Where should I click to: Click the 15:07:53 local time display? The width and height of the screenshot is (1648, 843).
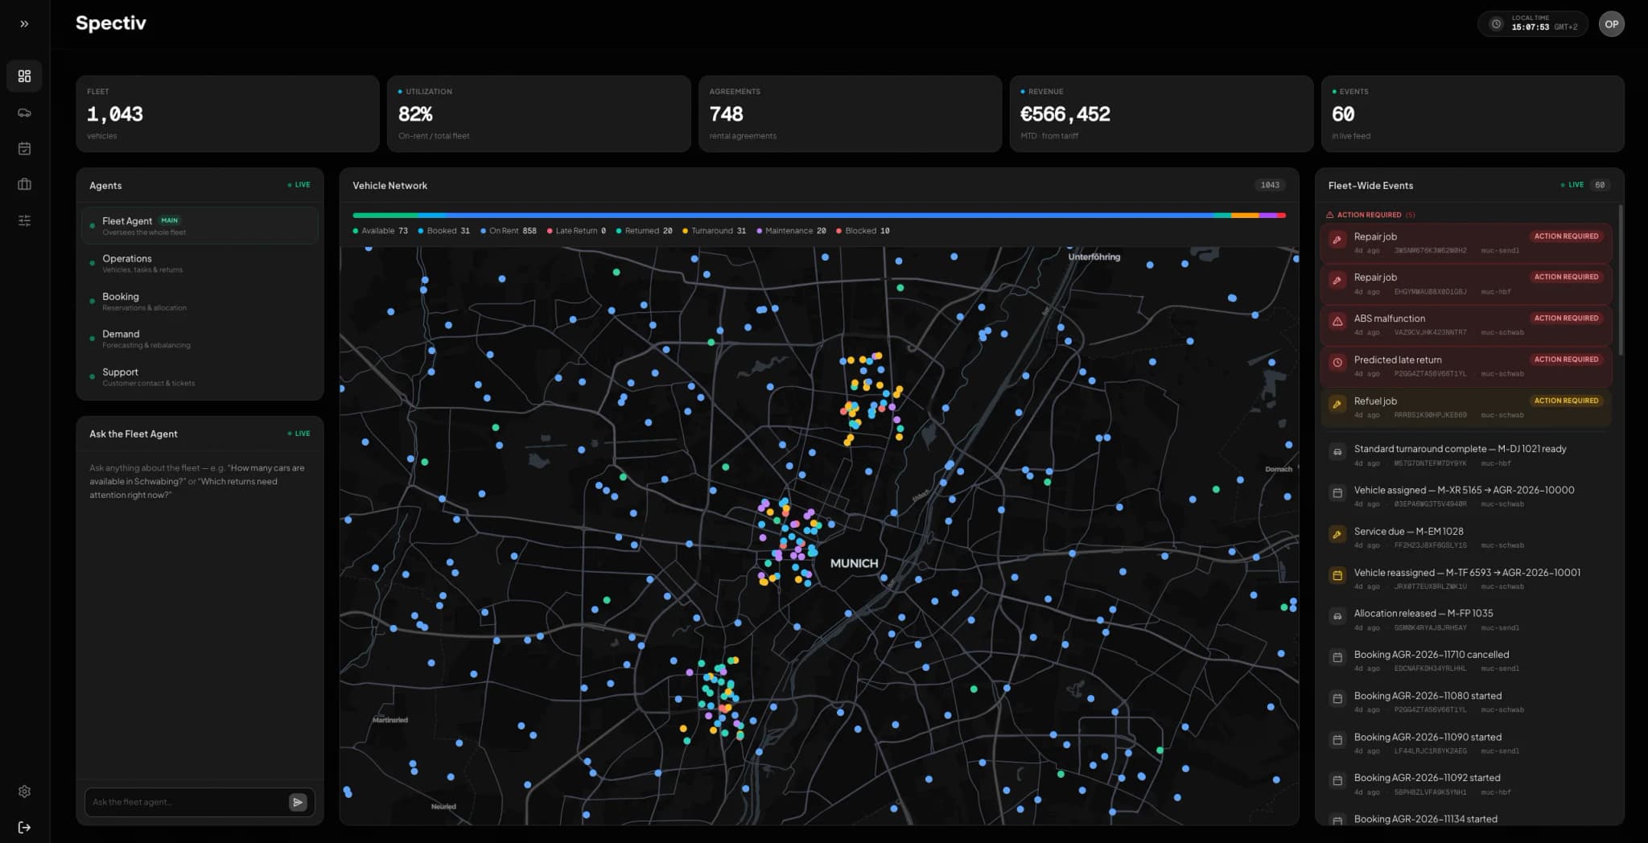pos(1530,27)
